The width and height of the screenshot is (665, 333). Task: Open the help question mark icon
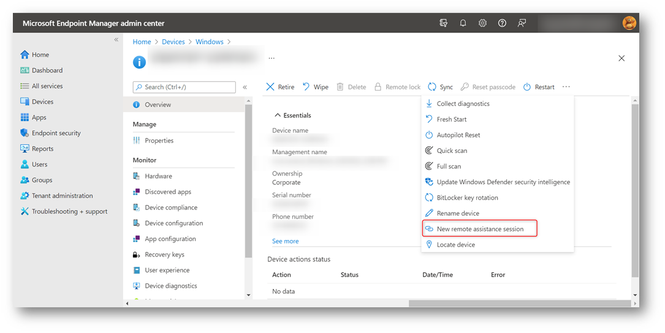click(502, 23)
